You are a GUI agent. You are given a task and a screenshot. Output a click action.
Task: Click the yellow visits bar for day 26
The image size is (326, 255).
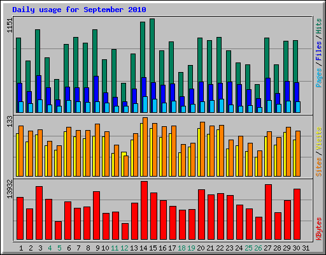pos(256,166)
